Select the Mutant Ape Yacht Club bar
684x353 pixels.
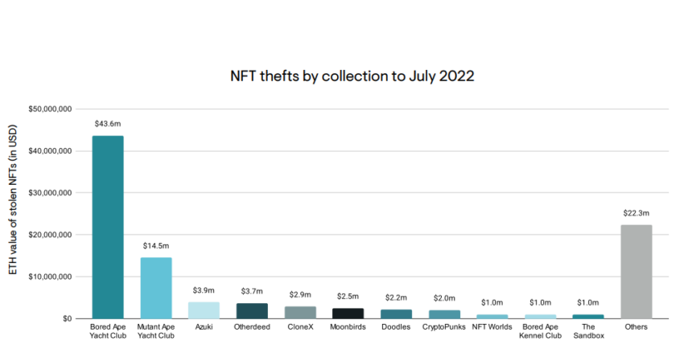click(x=156, y=288)
